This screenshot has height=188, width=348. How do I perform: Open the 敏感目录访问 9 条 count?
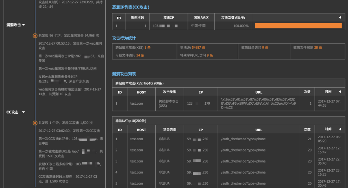[x=255, y=47]
